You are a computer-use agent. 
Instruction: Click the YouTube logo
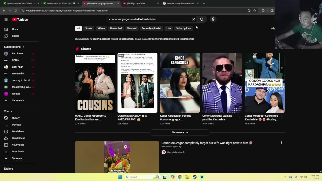click(x=20, y=19)
